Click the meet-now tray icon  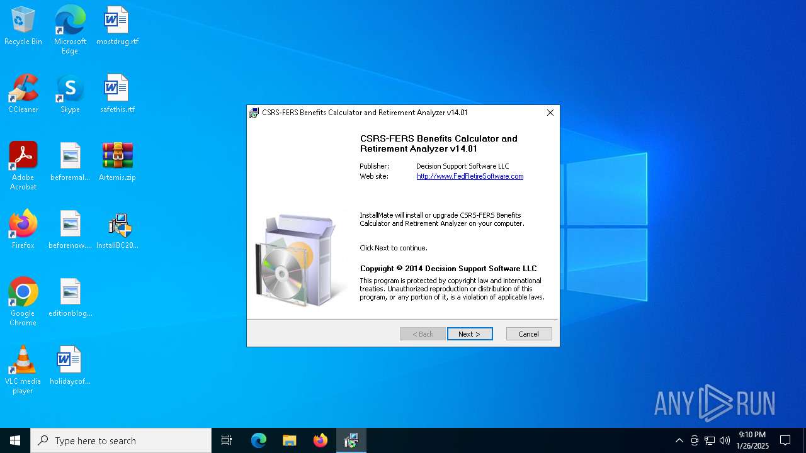pos(695,440)
